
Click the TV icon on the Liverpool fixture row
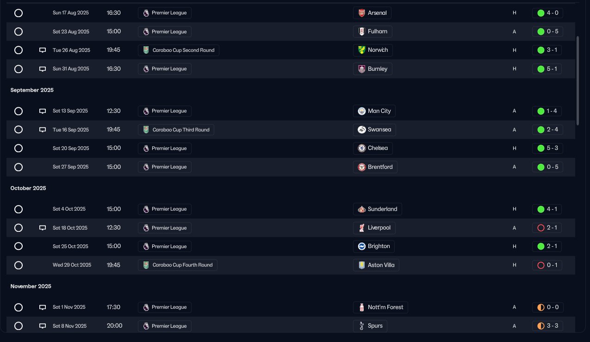(43, 228)
